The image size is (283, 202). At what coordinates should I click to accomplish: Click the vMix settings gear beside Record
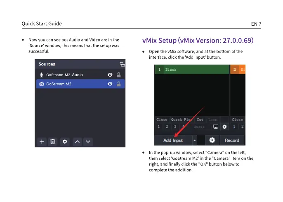point(212,140)
